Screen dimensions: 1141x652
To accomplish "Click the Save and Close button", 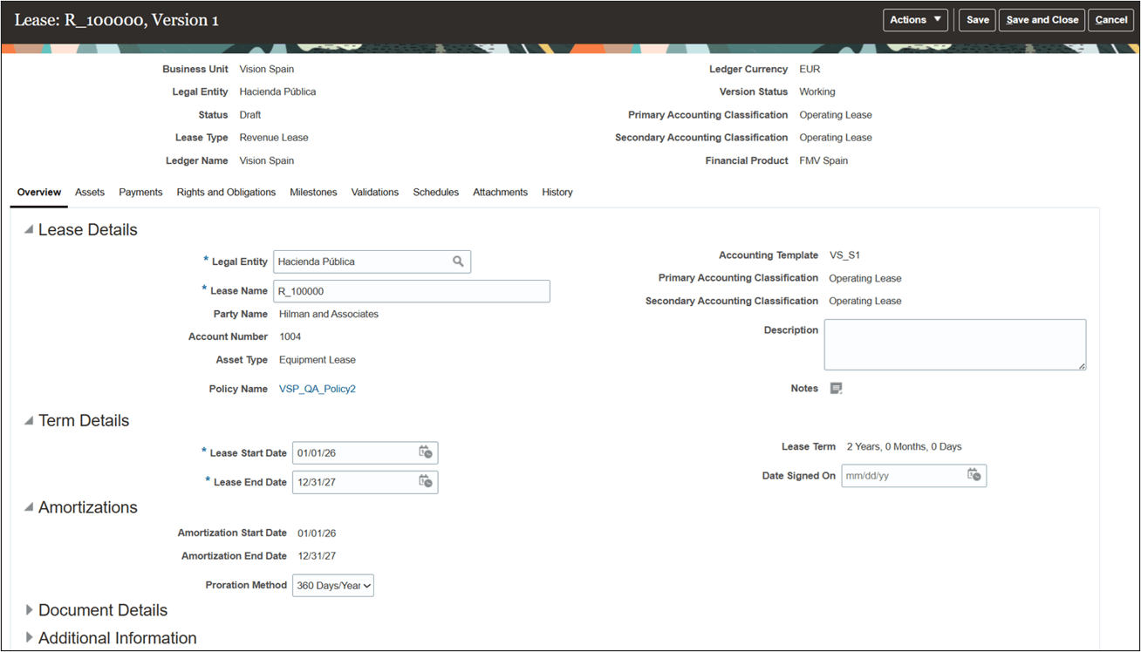I will [x=1042, y=19].
